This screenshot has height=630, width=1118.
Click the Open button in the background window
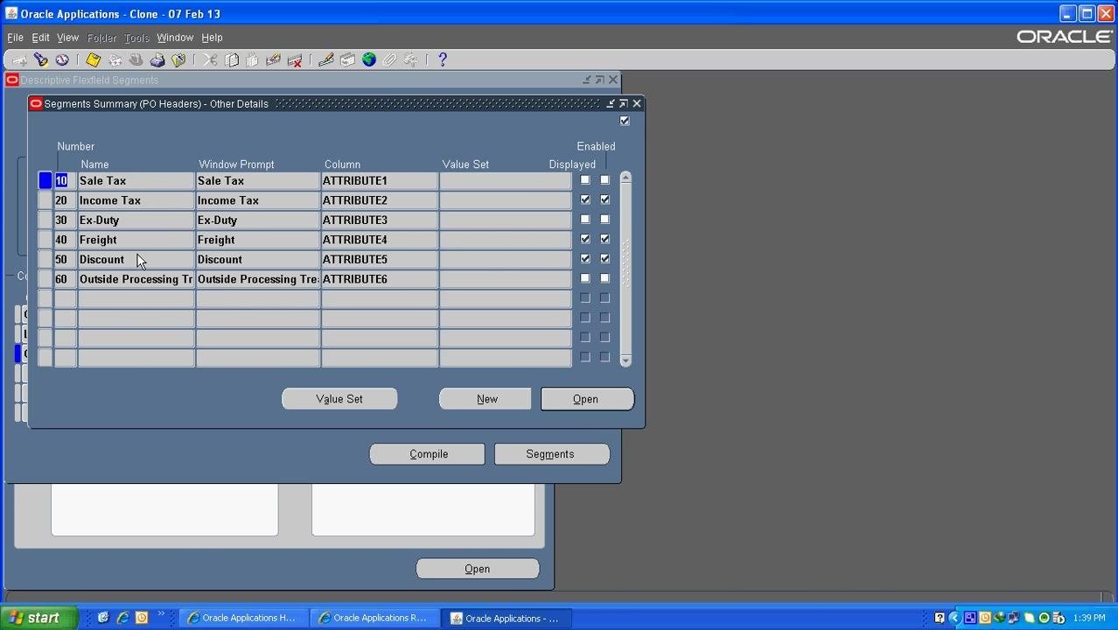[x=478, y=569]
